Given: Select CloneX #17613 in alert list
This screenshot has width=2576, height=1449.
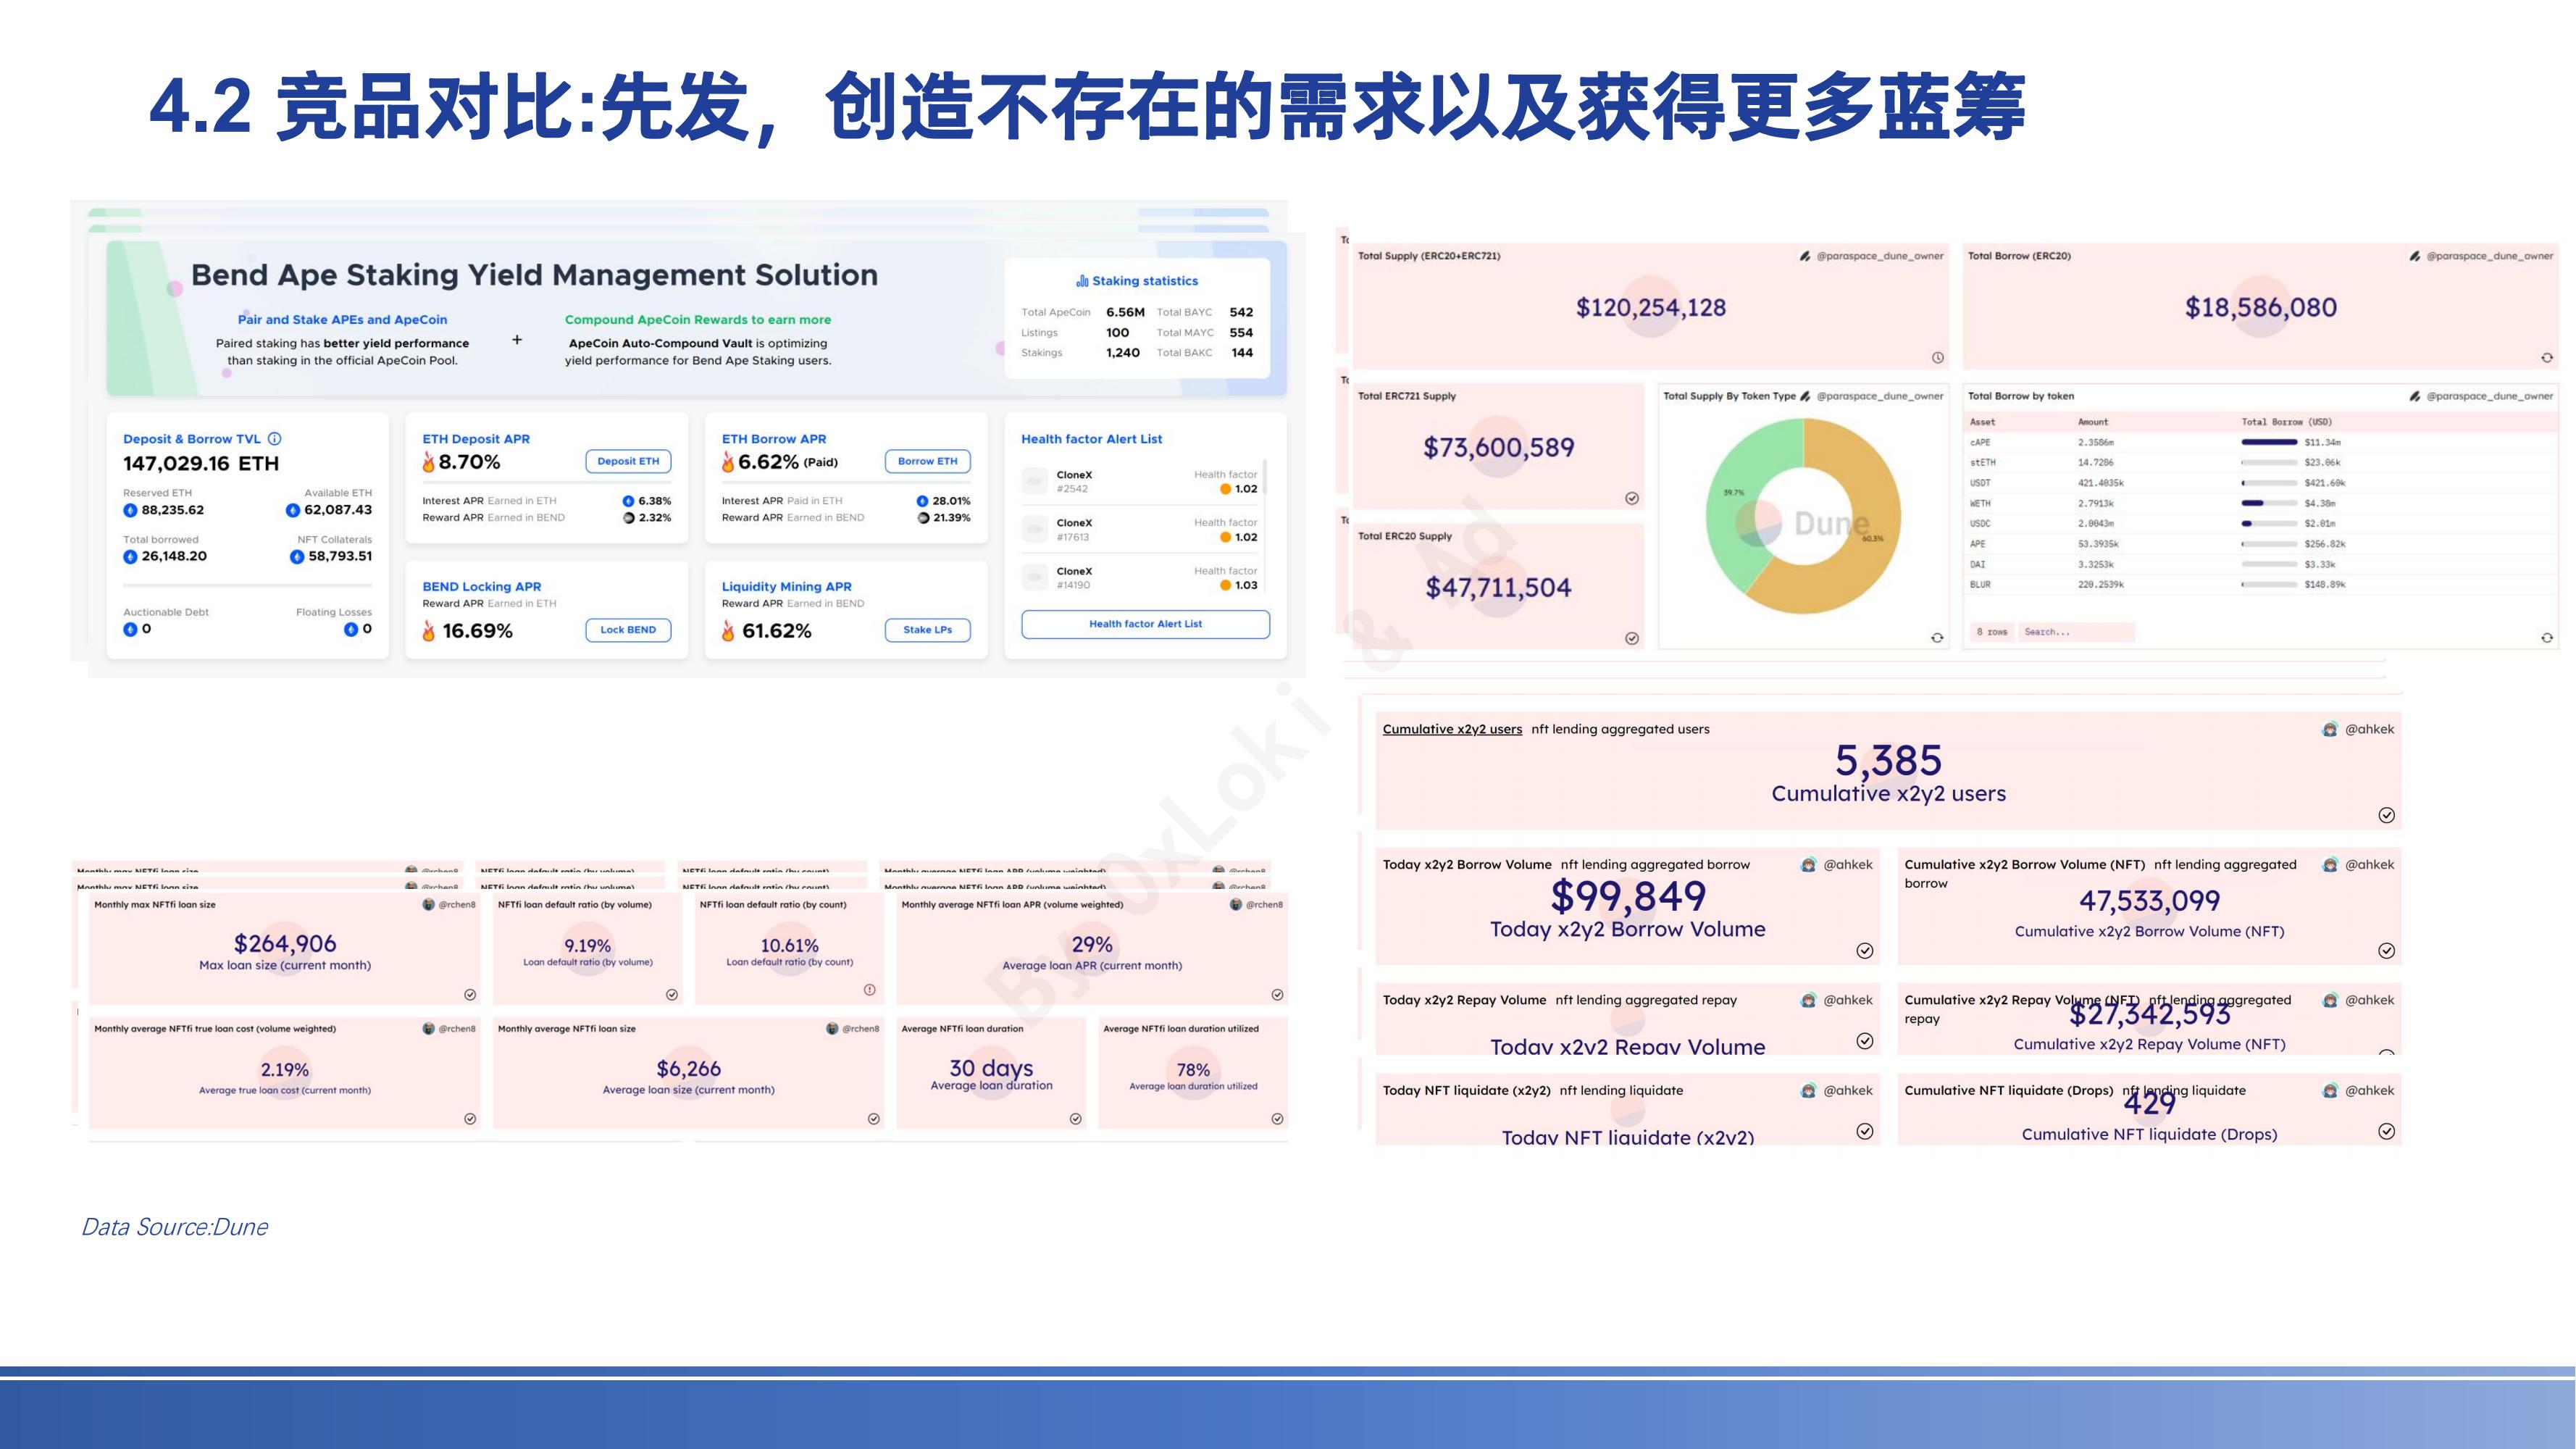Looking at the screenshot, I should 1140,530.
